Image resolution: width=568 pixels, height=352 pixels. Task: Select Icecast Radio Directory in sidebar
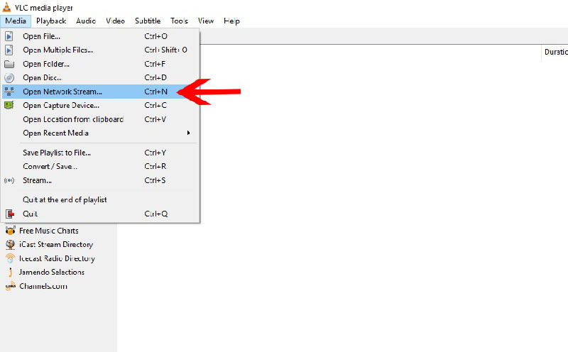(x=58, y=258)
